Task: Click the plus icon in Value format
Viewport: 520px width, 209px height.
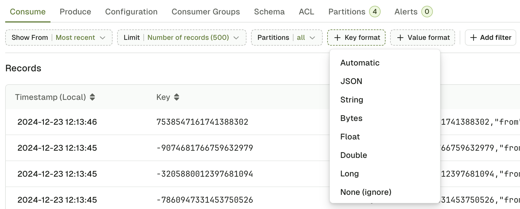Action: [x=400, y=38]
